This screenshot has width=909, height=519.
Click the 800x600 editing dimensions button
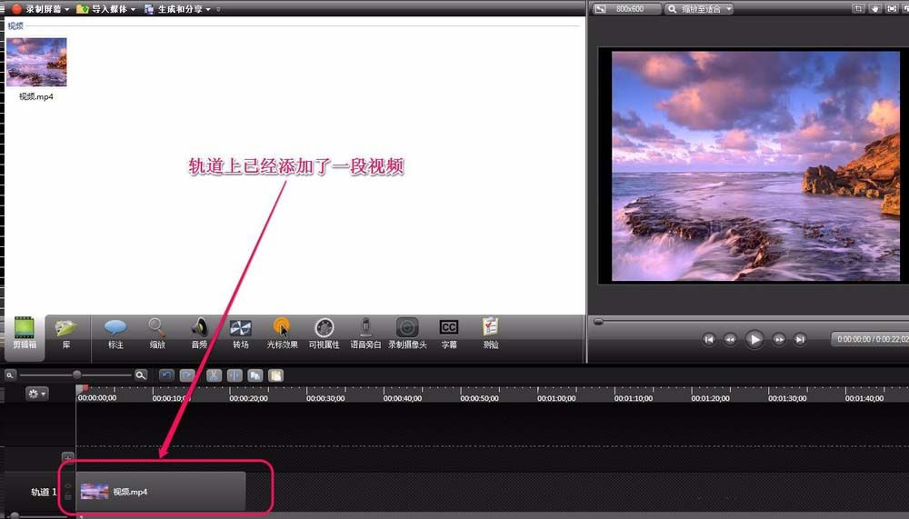625,9
